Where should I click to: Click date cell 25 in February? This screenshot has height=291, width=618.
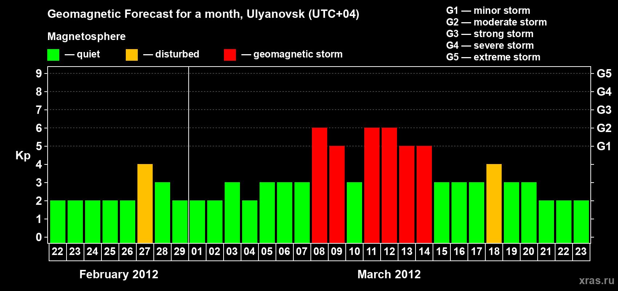pos(110,252)
